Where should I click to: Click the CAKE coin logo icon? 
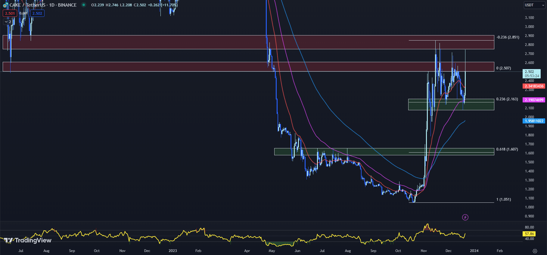pyautogui.click(x=5, y=5)
